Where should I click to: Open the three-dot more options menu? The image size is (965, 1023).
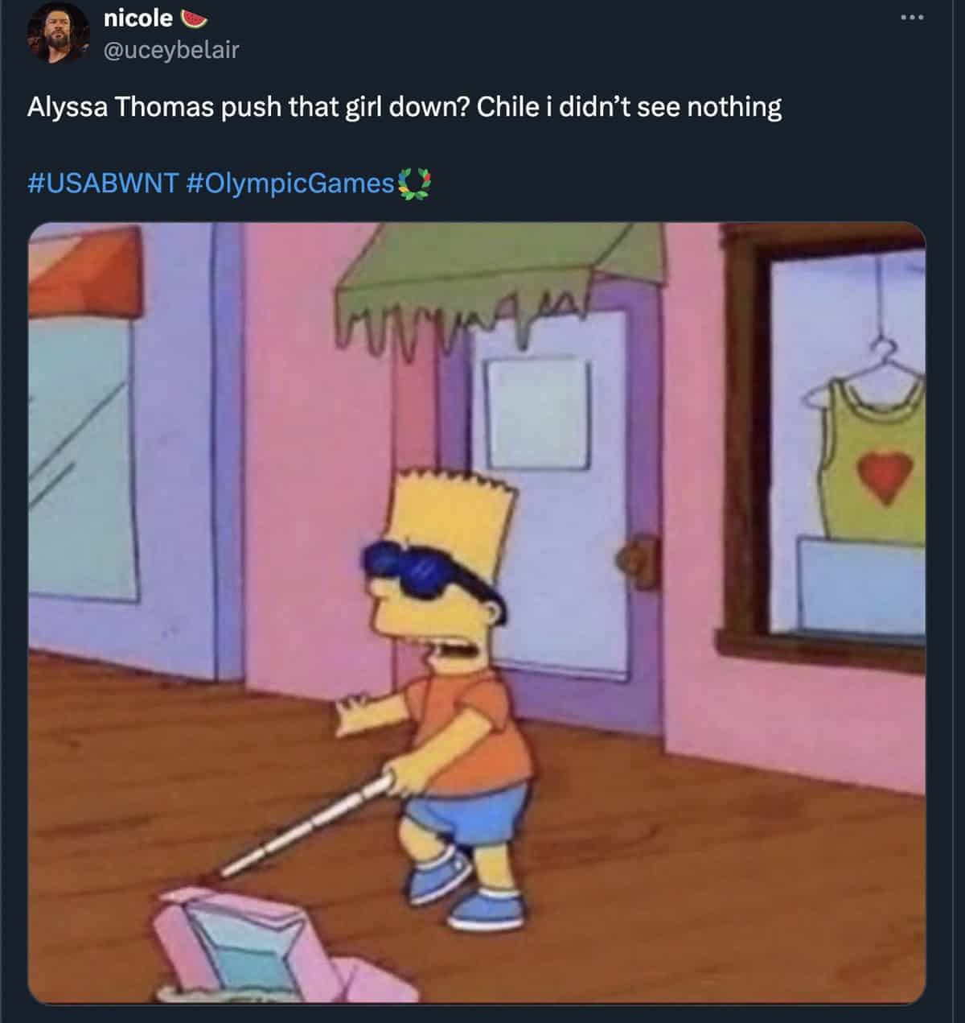tap(911, 18)
